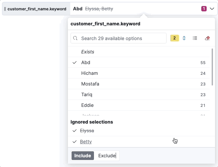
Task: Switch to Exclude mode
Action: [x=107, y=156]
